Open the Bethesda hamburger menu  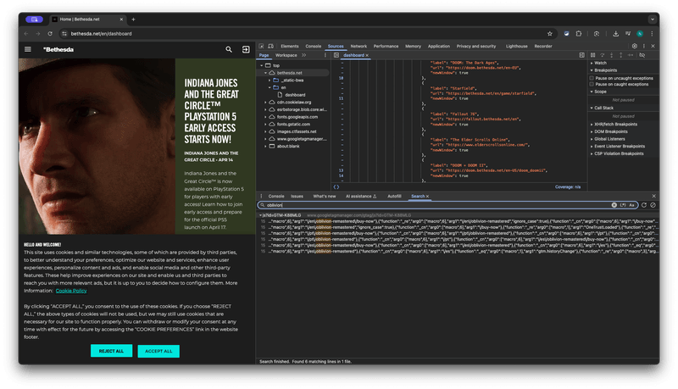pyautogui.click(x=28, y=50)
